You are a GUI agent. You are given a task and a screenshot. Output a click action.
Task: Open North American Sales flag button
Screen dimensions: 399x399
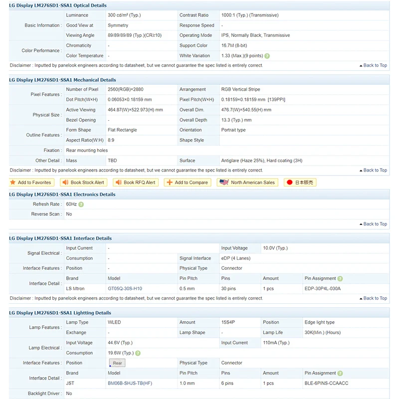tap(247, 183)
